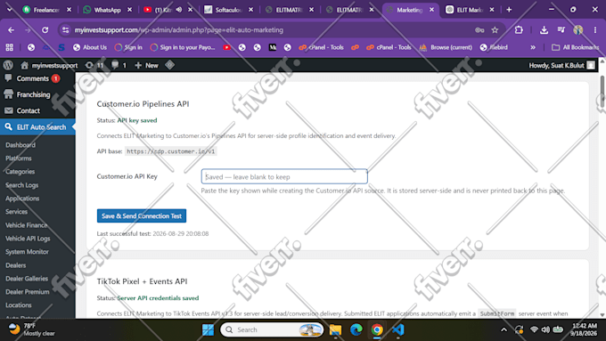The image size is (606, 341).
Task: Click the browser address bar URL
Action: click(179, 29)
